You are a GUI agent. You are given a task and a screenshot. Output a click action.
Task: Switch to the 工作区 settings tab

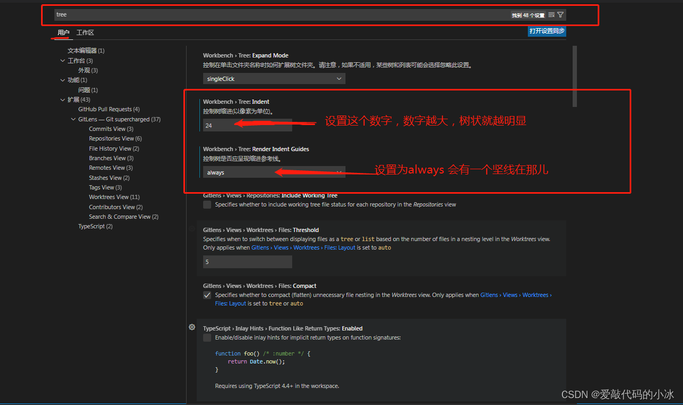tap(85, 32)
